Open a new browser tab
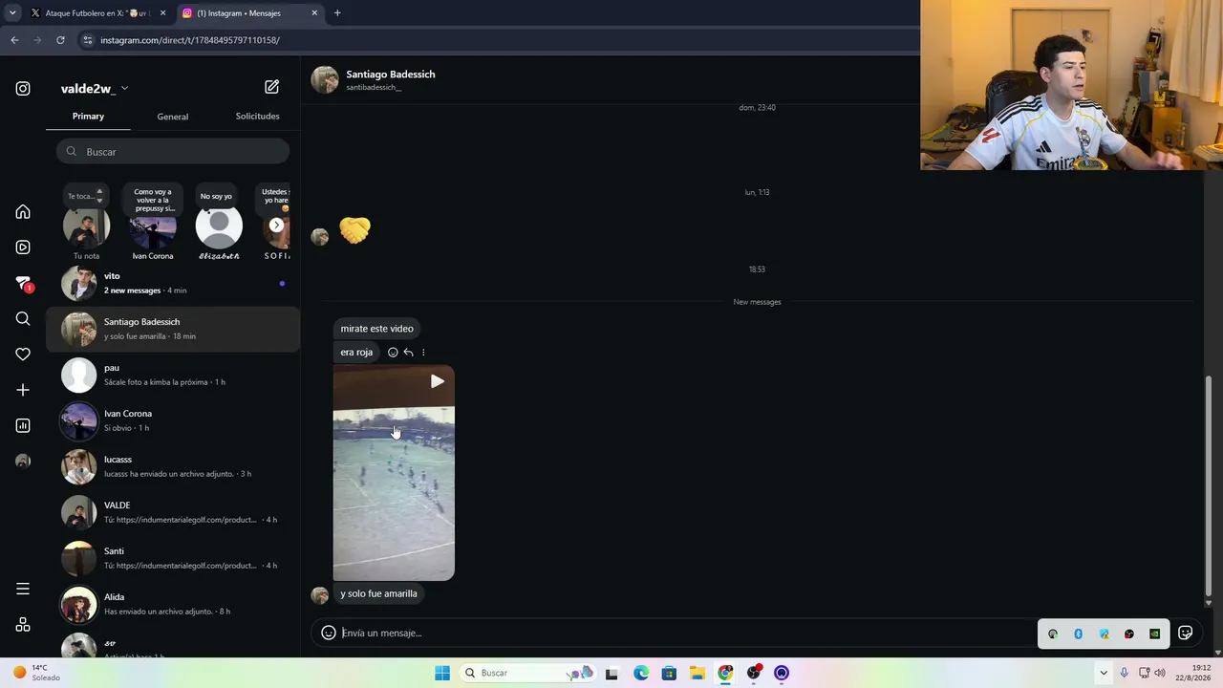The height and width of the screenshot is (688, 1223). point(337,13)
